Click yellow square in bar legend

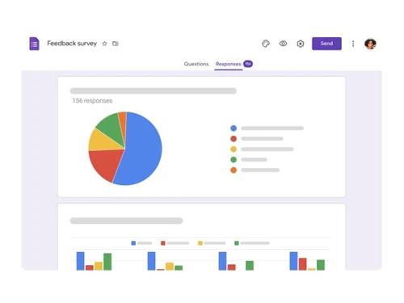point(200,243)
